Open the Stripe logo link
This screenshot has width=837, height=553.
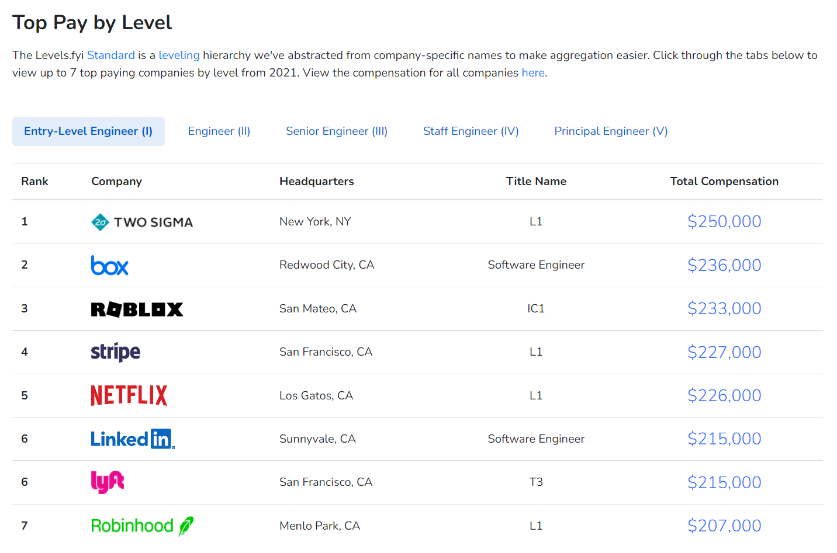(x=116, y=352)
